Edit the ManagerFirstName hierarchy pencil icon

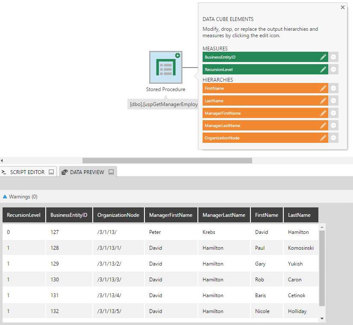[324, 113]
